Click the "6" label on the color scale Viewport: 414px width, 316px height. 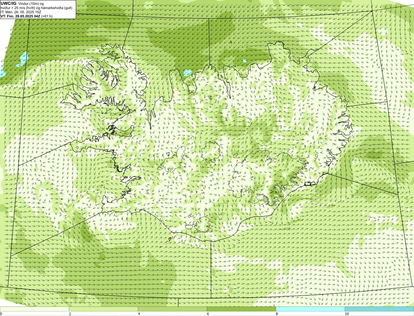click(208, 314)
